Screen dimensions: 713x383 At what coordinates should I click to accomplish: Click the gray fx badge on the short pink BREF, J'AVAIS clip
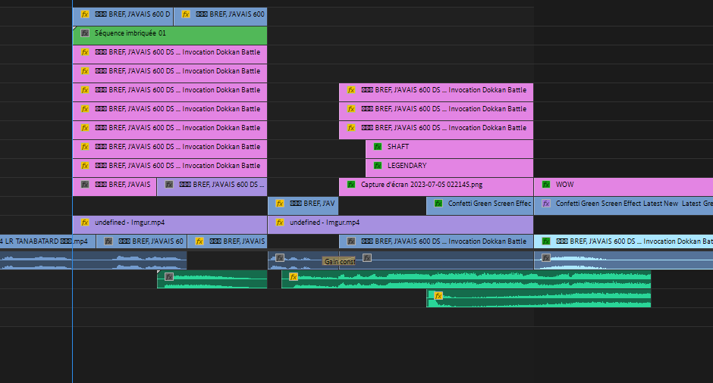[x=85, y=185]
